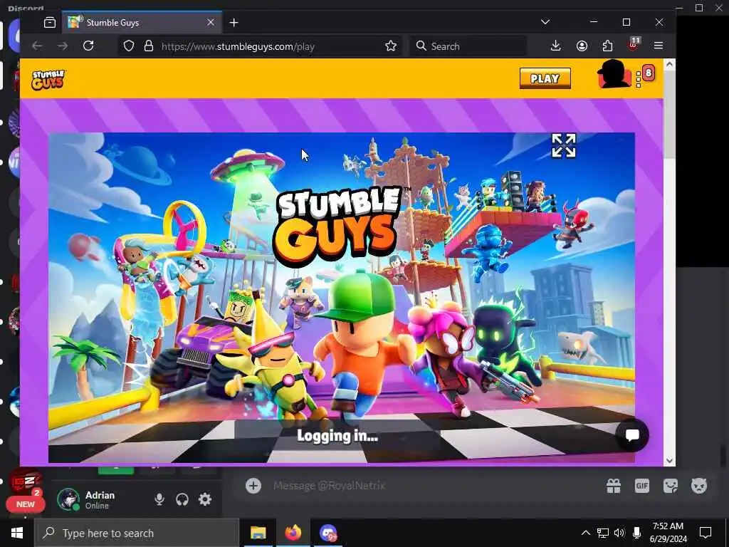Open volume control in system tray
This screenshot has width=729, height=547.
point(619,533)
